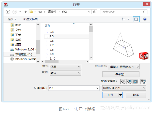The width and height of the screenshot is (153, 113).
Task: Click the change view icon
Action: tap(123, 19)
